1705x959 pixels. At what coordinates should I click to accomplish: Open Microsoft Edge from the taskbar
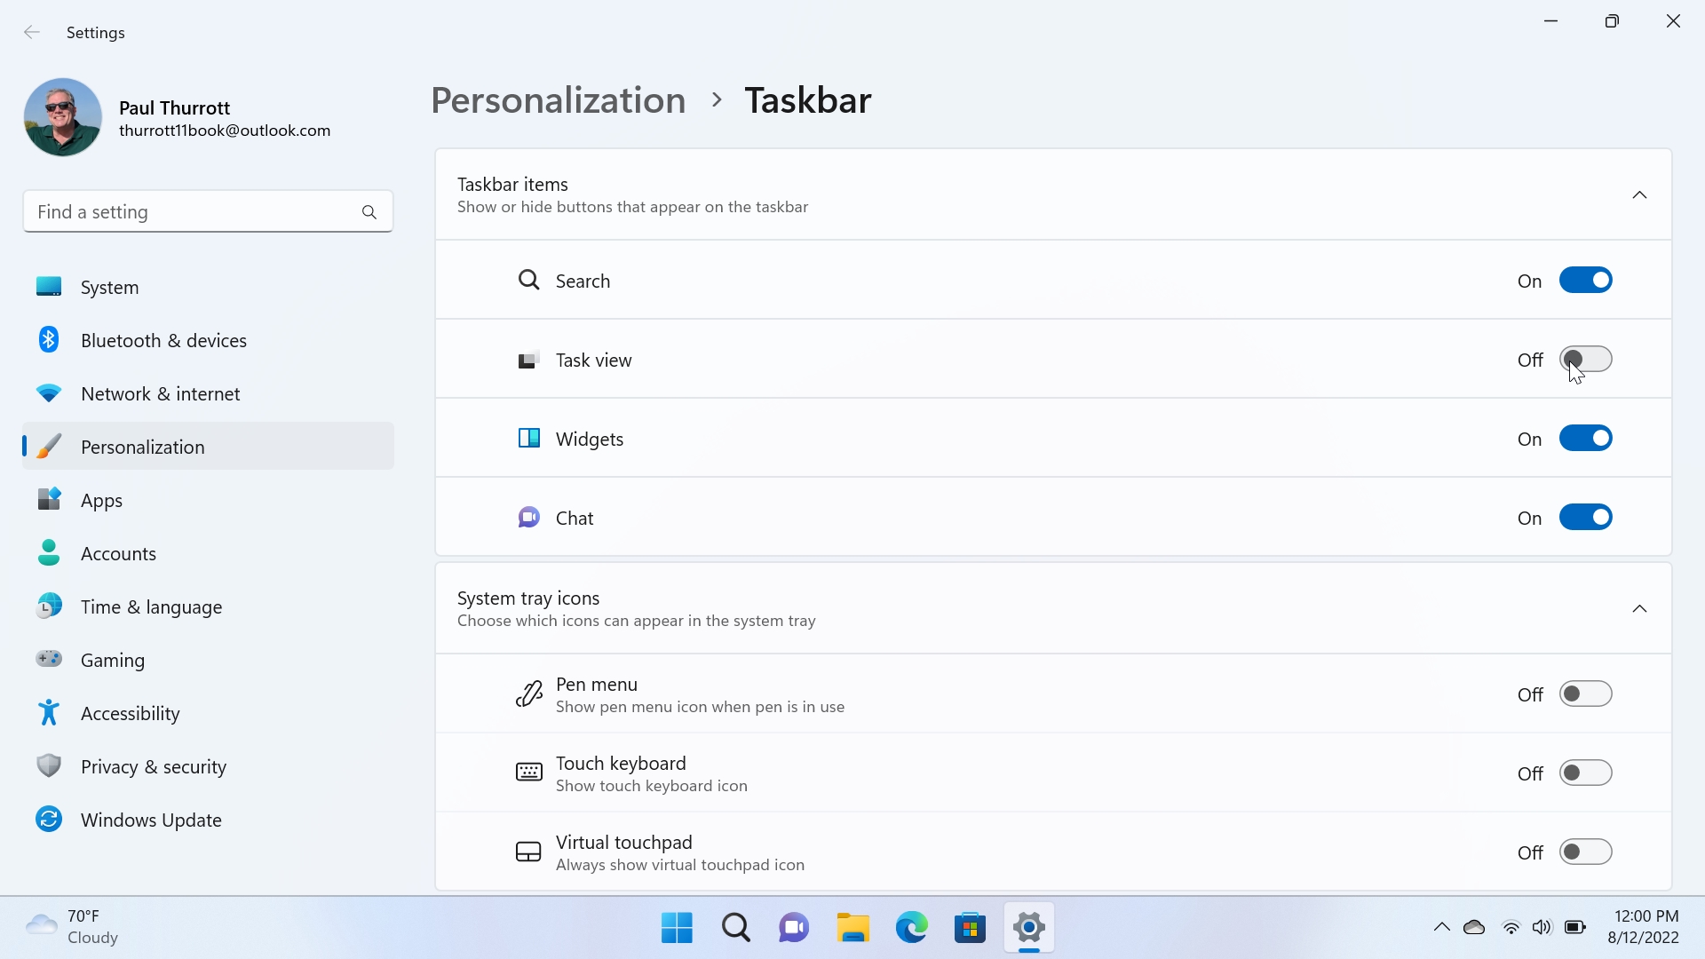[x=911, y=928]
